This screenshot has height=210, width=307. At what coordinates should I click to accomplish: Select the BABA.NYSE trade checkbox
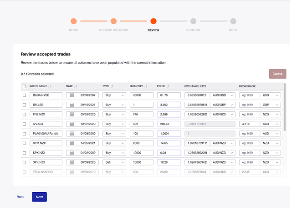(x=24, y=95)
